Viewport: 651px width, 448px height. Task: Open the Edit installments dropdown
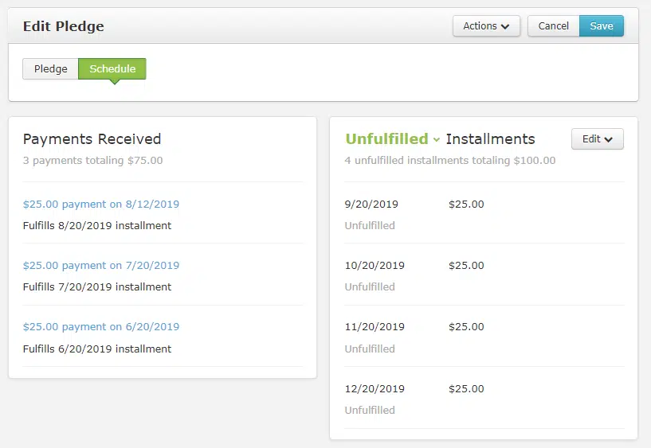[597, 139]
